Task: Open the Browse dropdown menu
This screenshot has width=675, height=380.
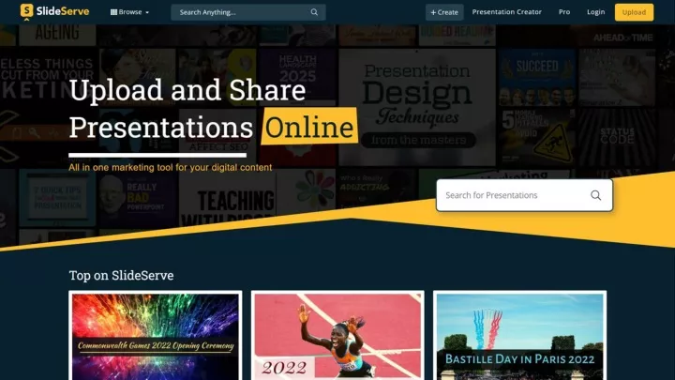Action: [129, 12]
